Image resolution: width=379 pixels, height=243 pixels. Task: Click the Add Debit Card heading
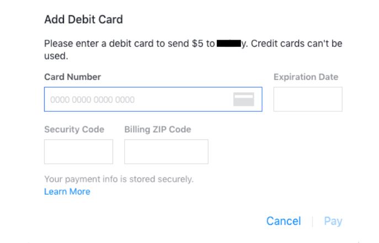click(x=83, y=20)
